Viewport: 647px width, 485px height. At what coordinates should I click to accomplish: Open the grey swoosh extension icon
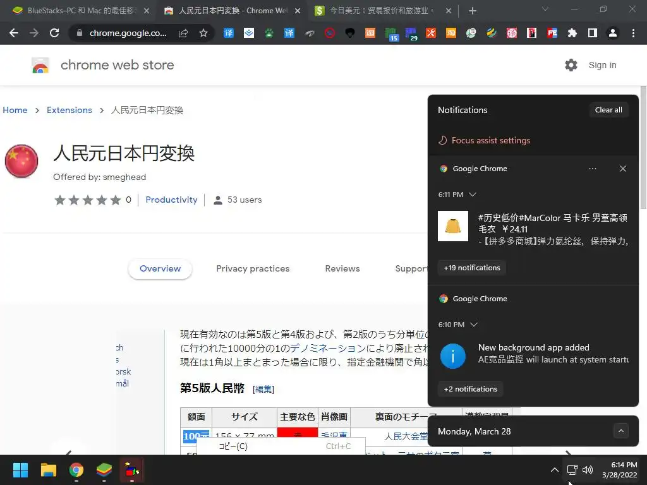tap(310, 33)
